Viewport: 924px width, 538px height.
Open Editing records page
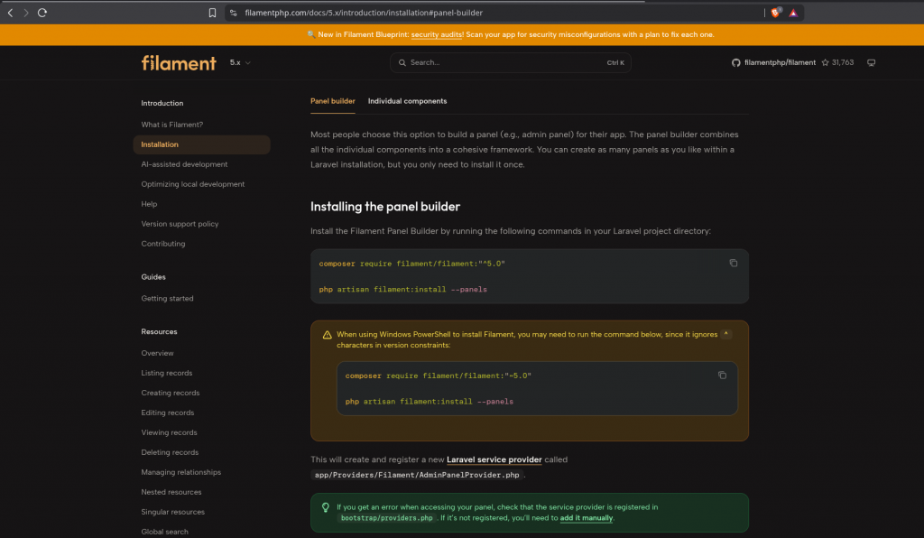pyautogui.click(x=167, y=413)
